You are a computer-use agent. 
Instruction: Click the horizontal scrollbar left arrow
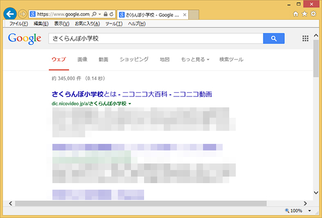tap(10, 203)
